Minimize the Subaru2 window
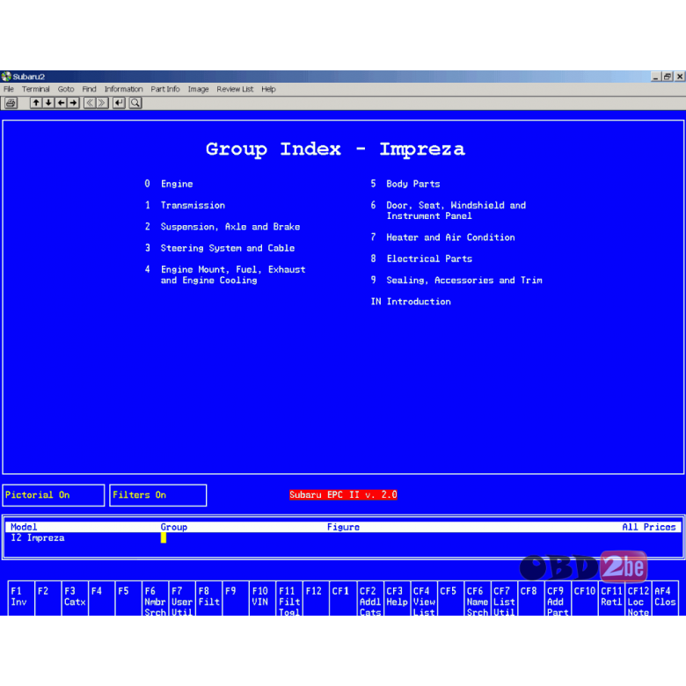The height and width of the screenshot is (686, 686). 655,77
